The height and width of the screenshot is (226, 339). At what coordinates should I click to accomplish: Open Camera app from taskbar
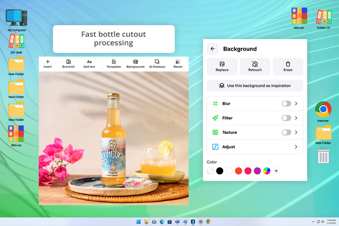point(154,222)
